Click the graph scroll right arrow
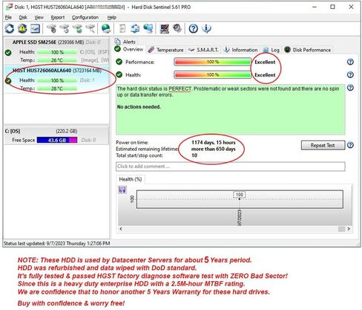 [x=349, y=229]
